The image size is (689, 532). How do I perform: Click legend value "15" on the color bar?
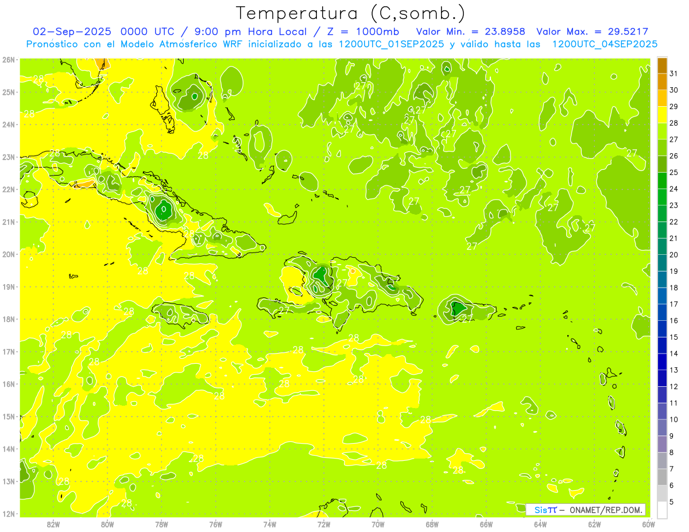click(674, 337)
